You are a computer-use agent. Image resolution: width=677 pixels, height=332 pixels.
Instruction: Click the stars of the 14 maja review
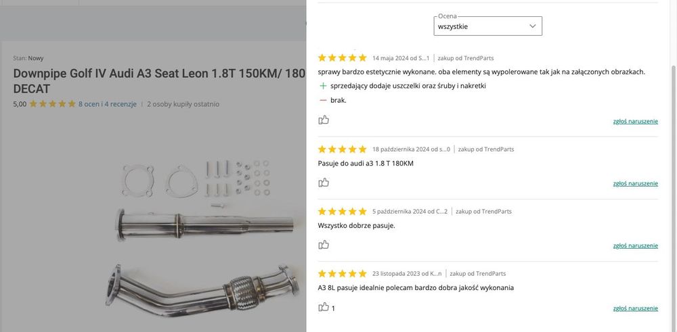click(342, 58)
